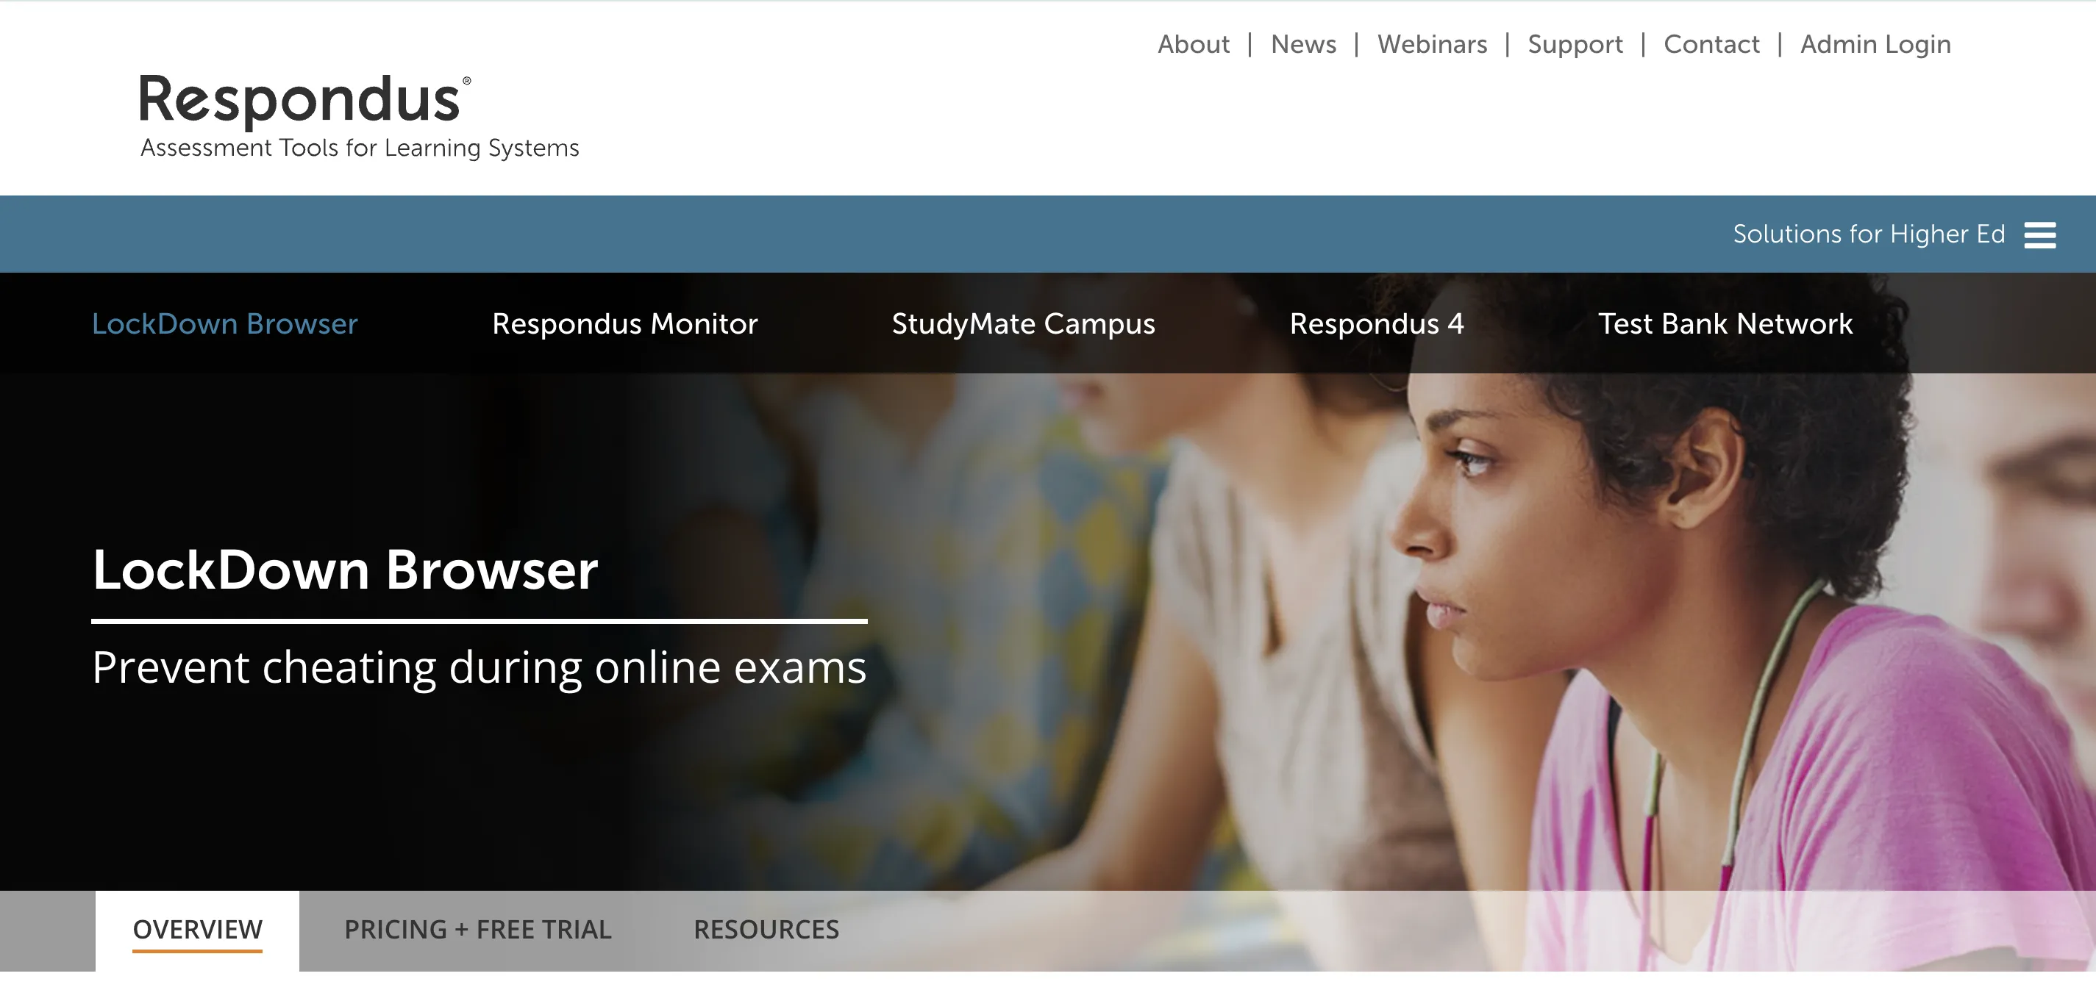
Task: Switch to Pricing + Free Trial tab
Action: click(x=477, y=930)
